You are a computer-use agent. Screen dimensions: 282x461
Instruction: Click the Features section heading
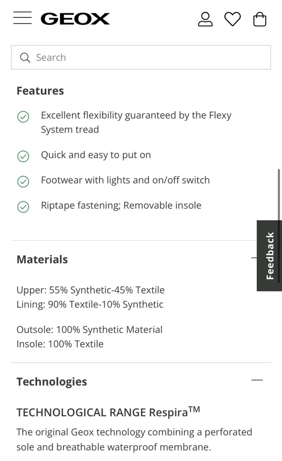pyautogui.click(x=40, y=91)
